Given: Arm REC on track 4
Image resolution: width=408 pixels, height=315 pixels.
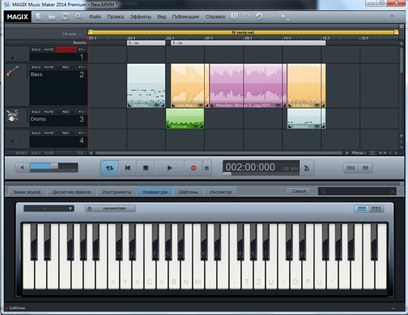Looking at the screenshot, I should [64, 133].
